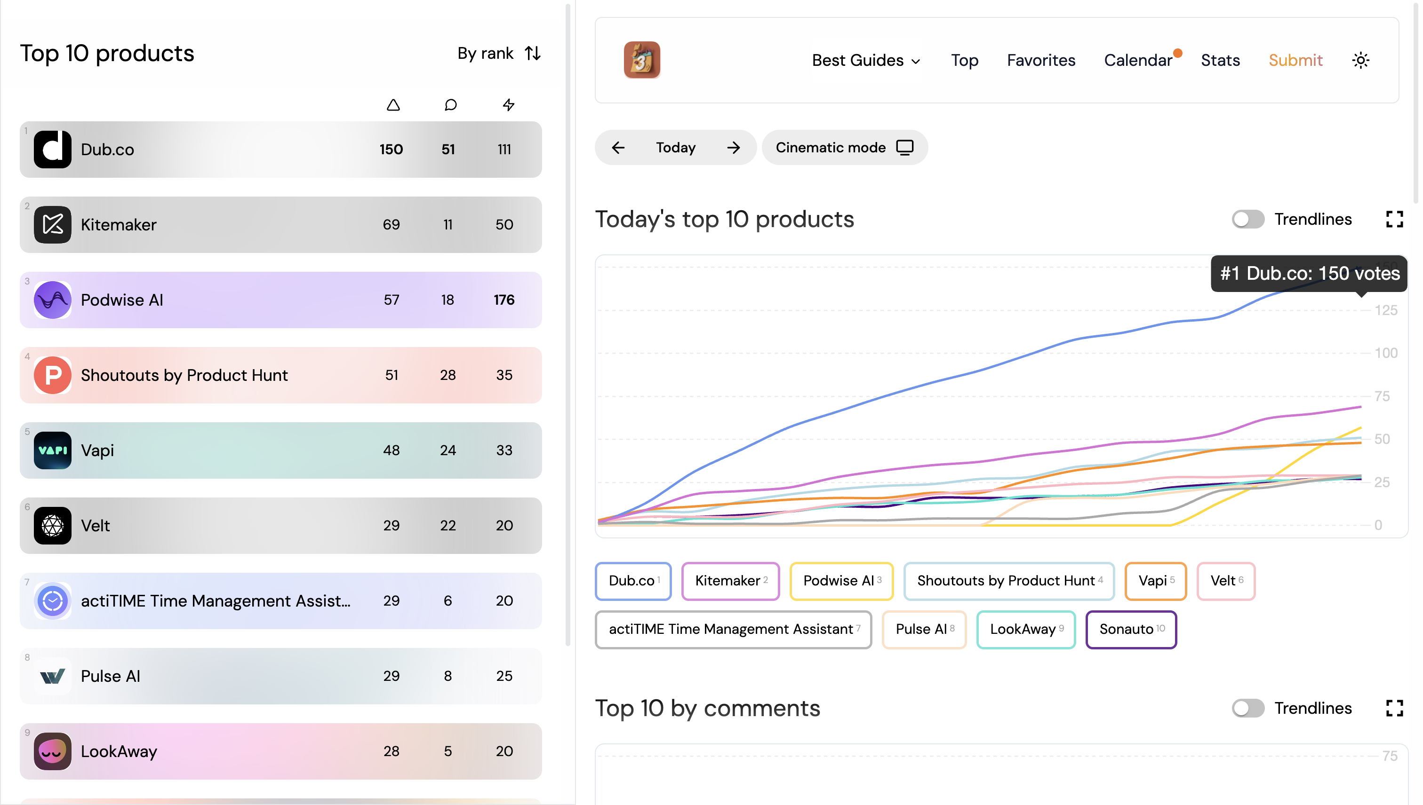Click the Dub.co product logo
Viewport: 1423px width, 805px height.
point(53,149)
